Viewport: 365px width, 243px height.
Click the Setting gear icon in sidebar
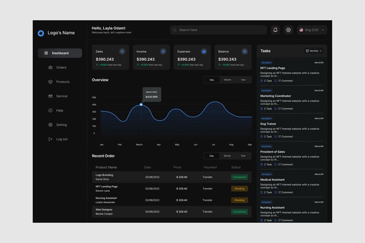(50, 125)
